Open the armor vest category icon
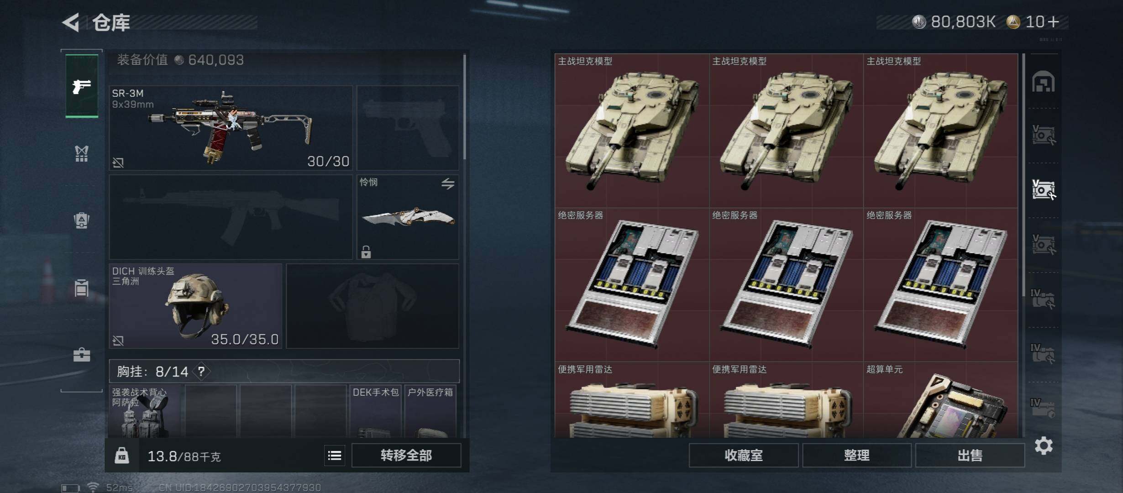This screenshot has height=493, width=1123. pyautogui.click(x=82, y=154)
